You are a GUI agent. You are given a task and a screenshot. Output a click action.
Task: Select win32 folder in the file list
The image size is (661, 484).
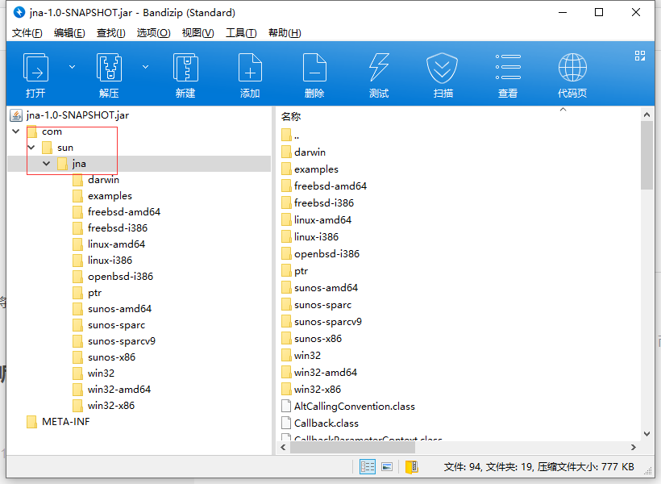pos(307,355)
